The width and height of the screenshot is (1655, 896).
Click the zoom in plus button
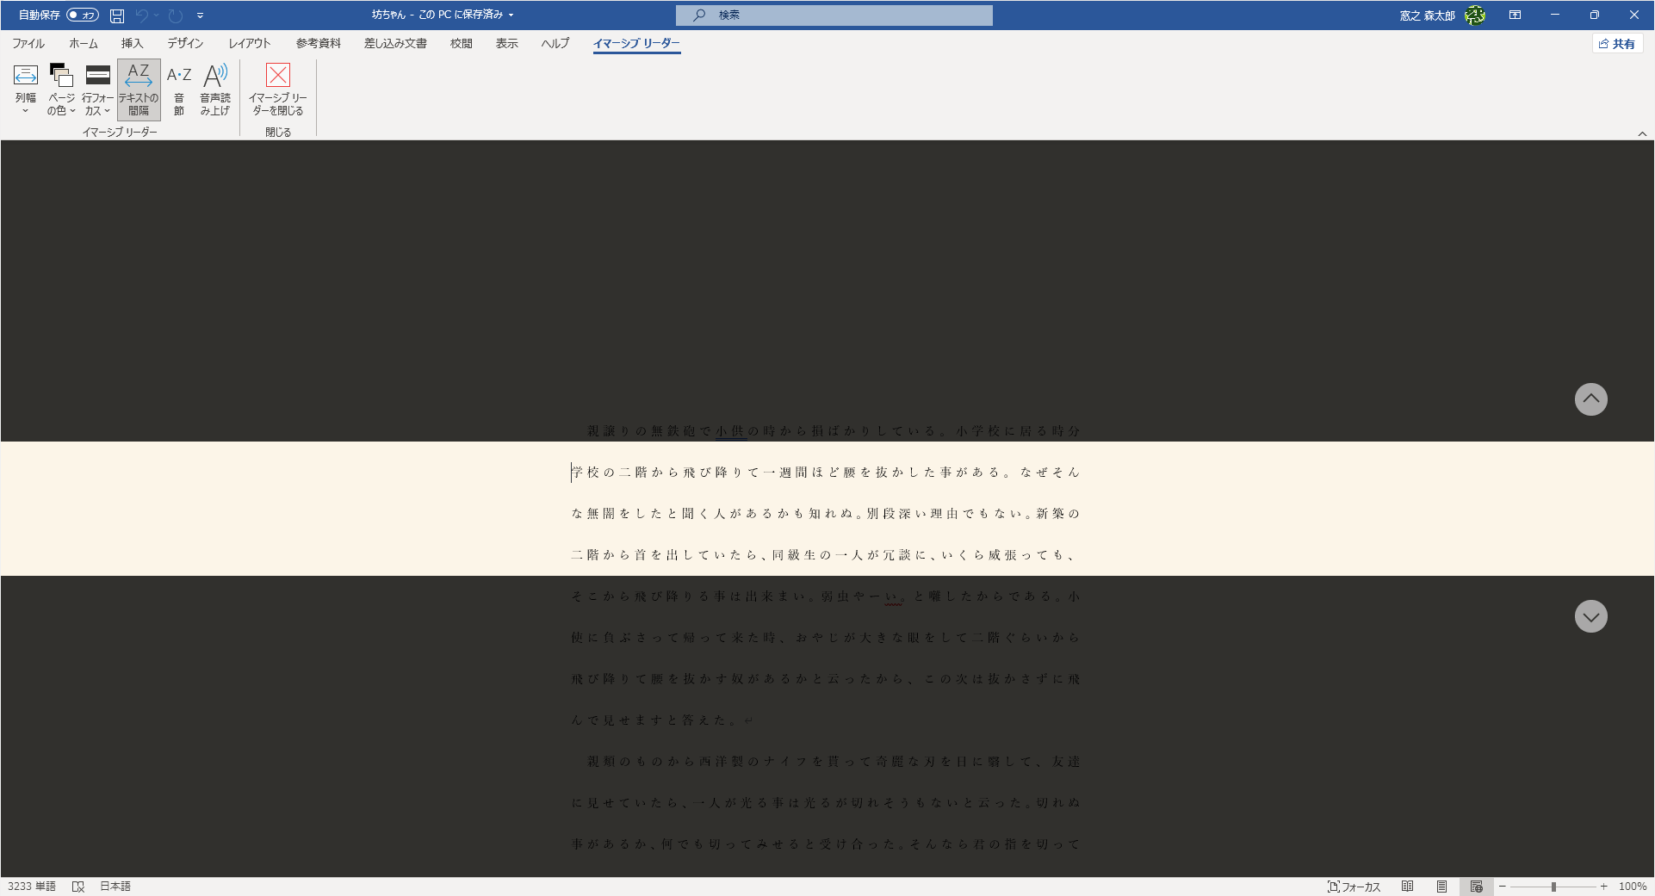pos(1603,887)
